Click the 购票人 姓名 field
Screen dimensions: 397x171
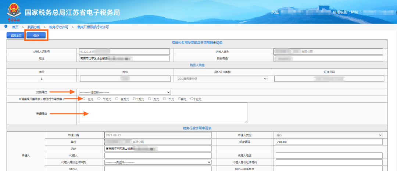[x=125, y=79]
